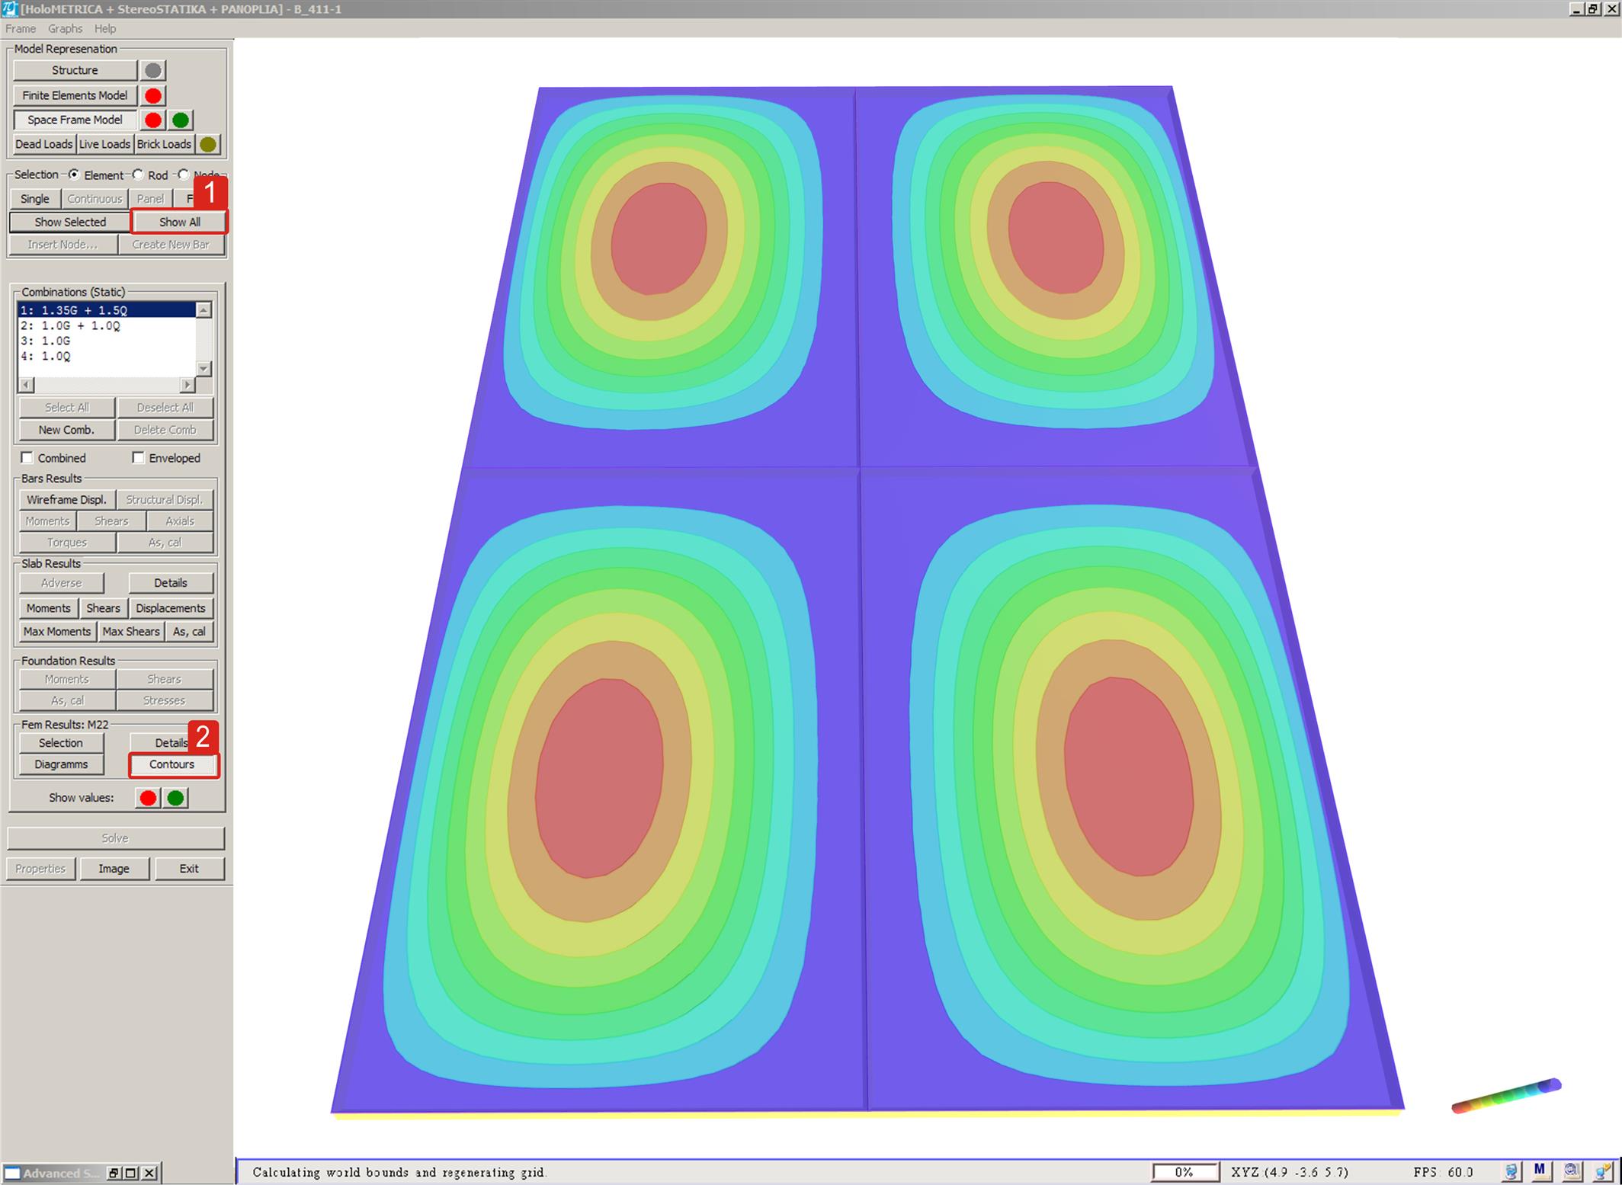Select combination 2: 1.0G + 1.0Q
The width and height of the screenshot is (1622, 1185).
coord(70,326)
